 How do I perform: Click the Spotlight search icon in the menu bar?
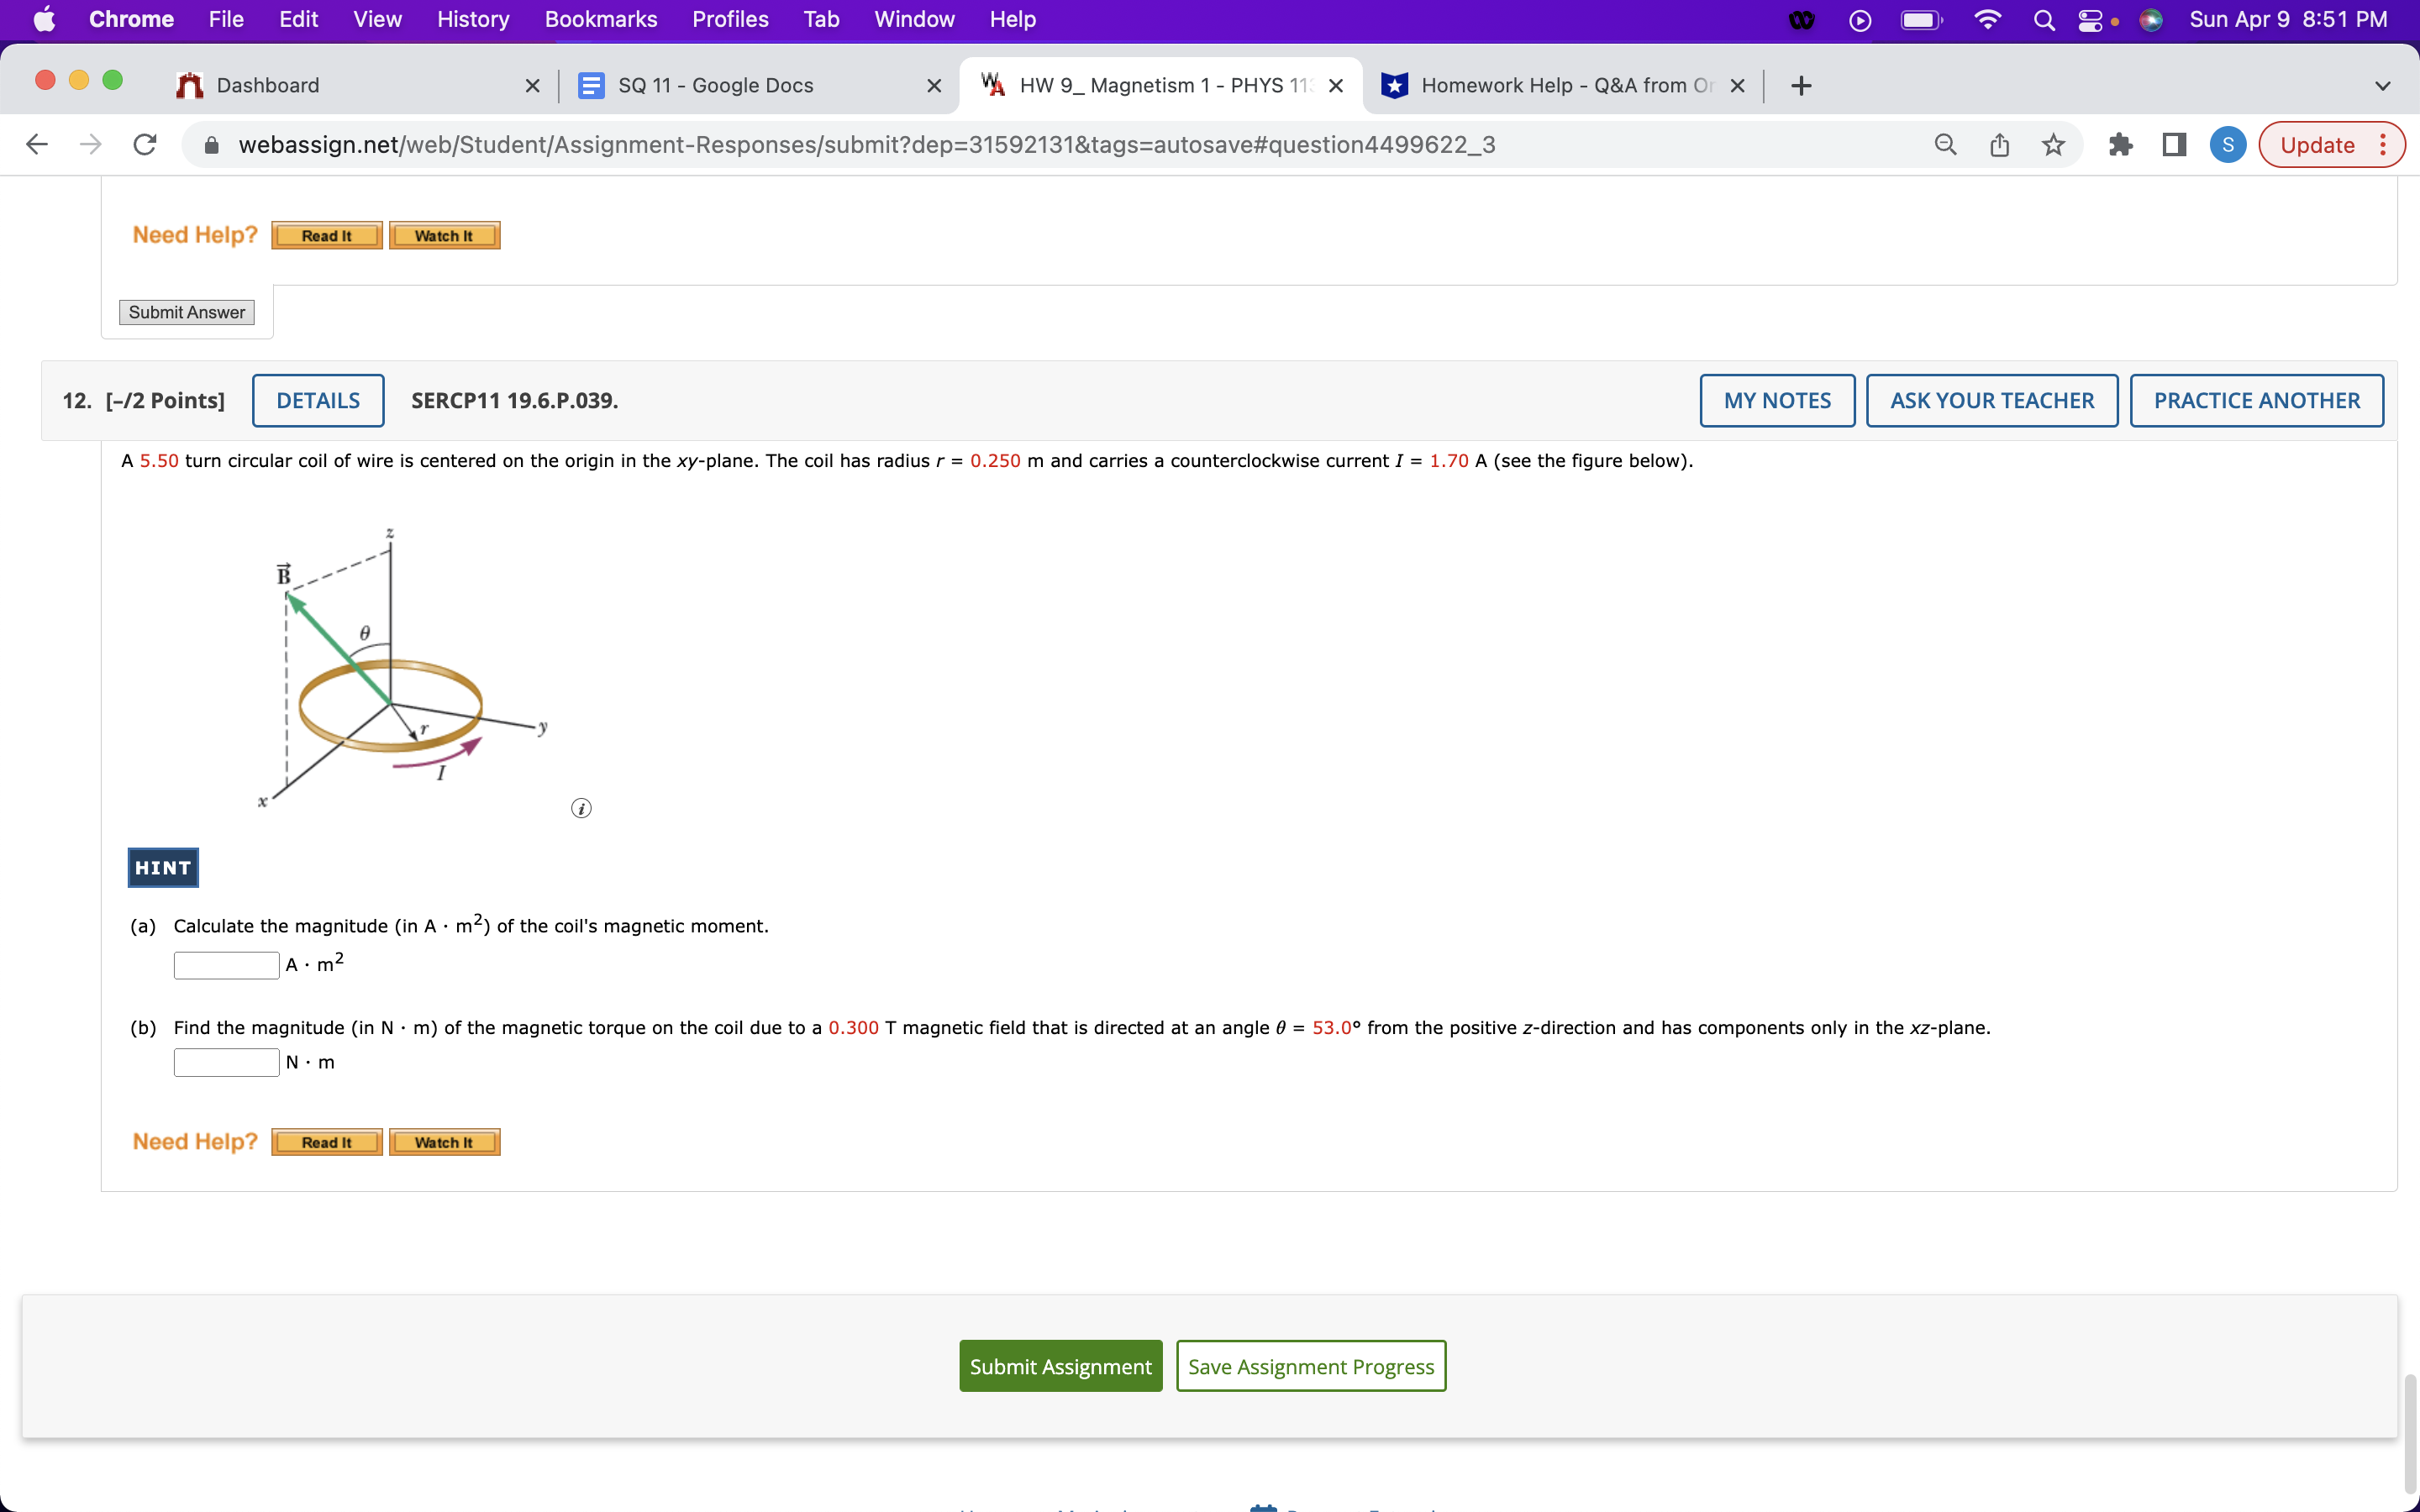click(x=2043, y=19)
